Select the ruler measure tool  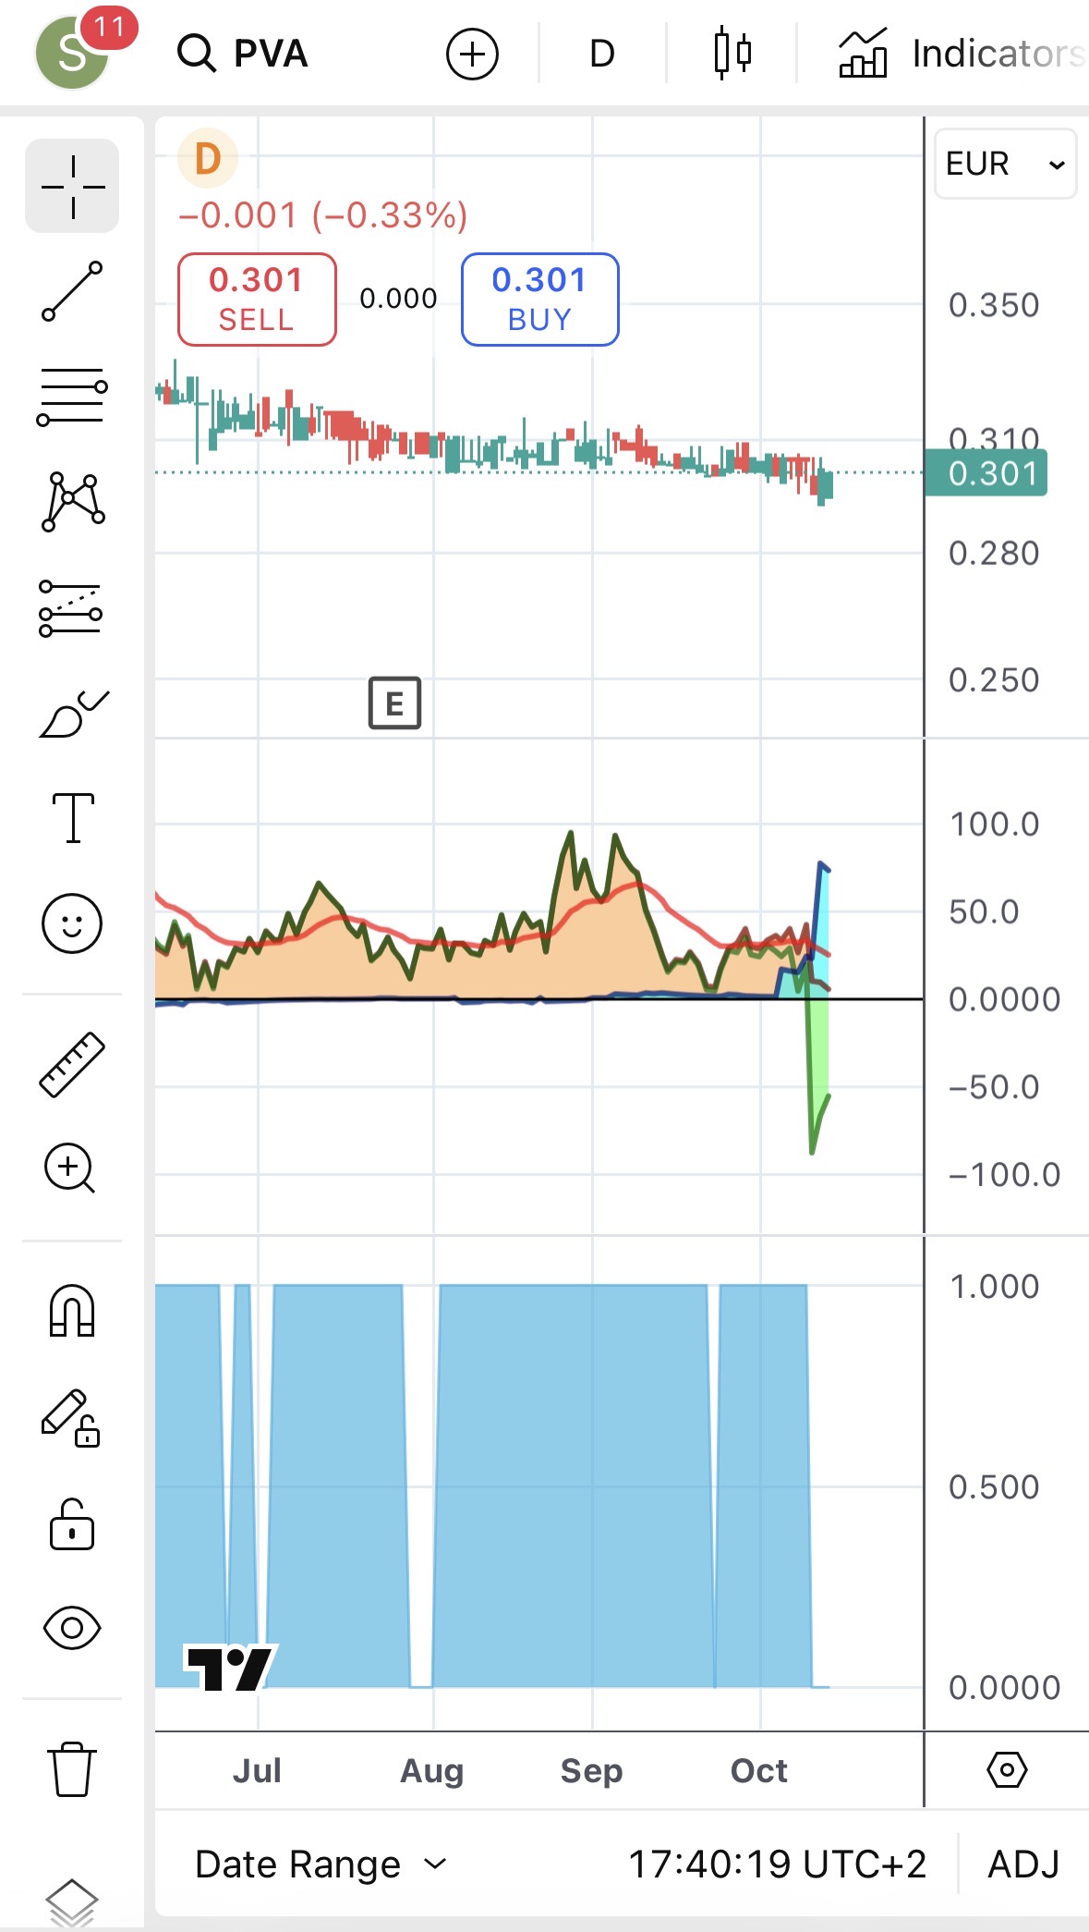point(72,1065)
